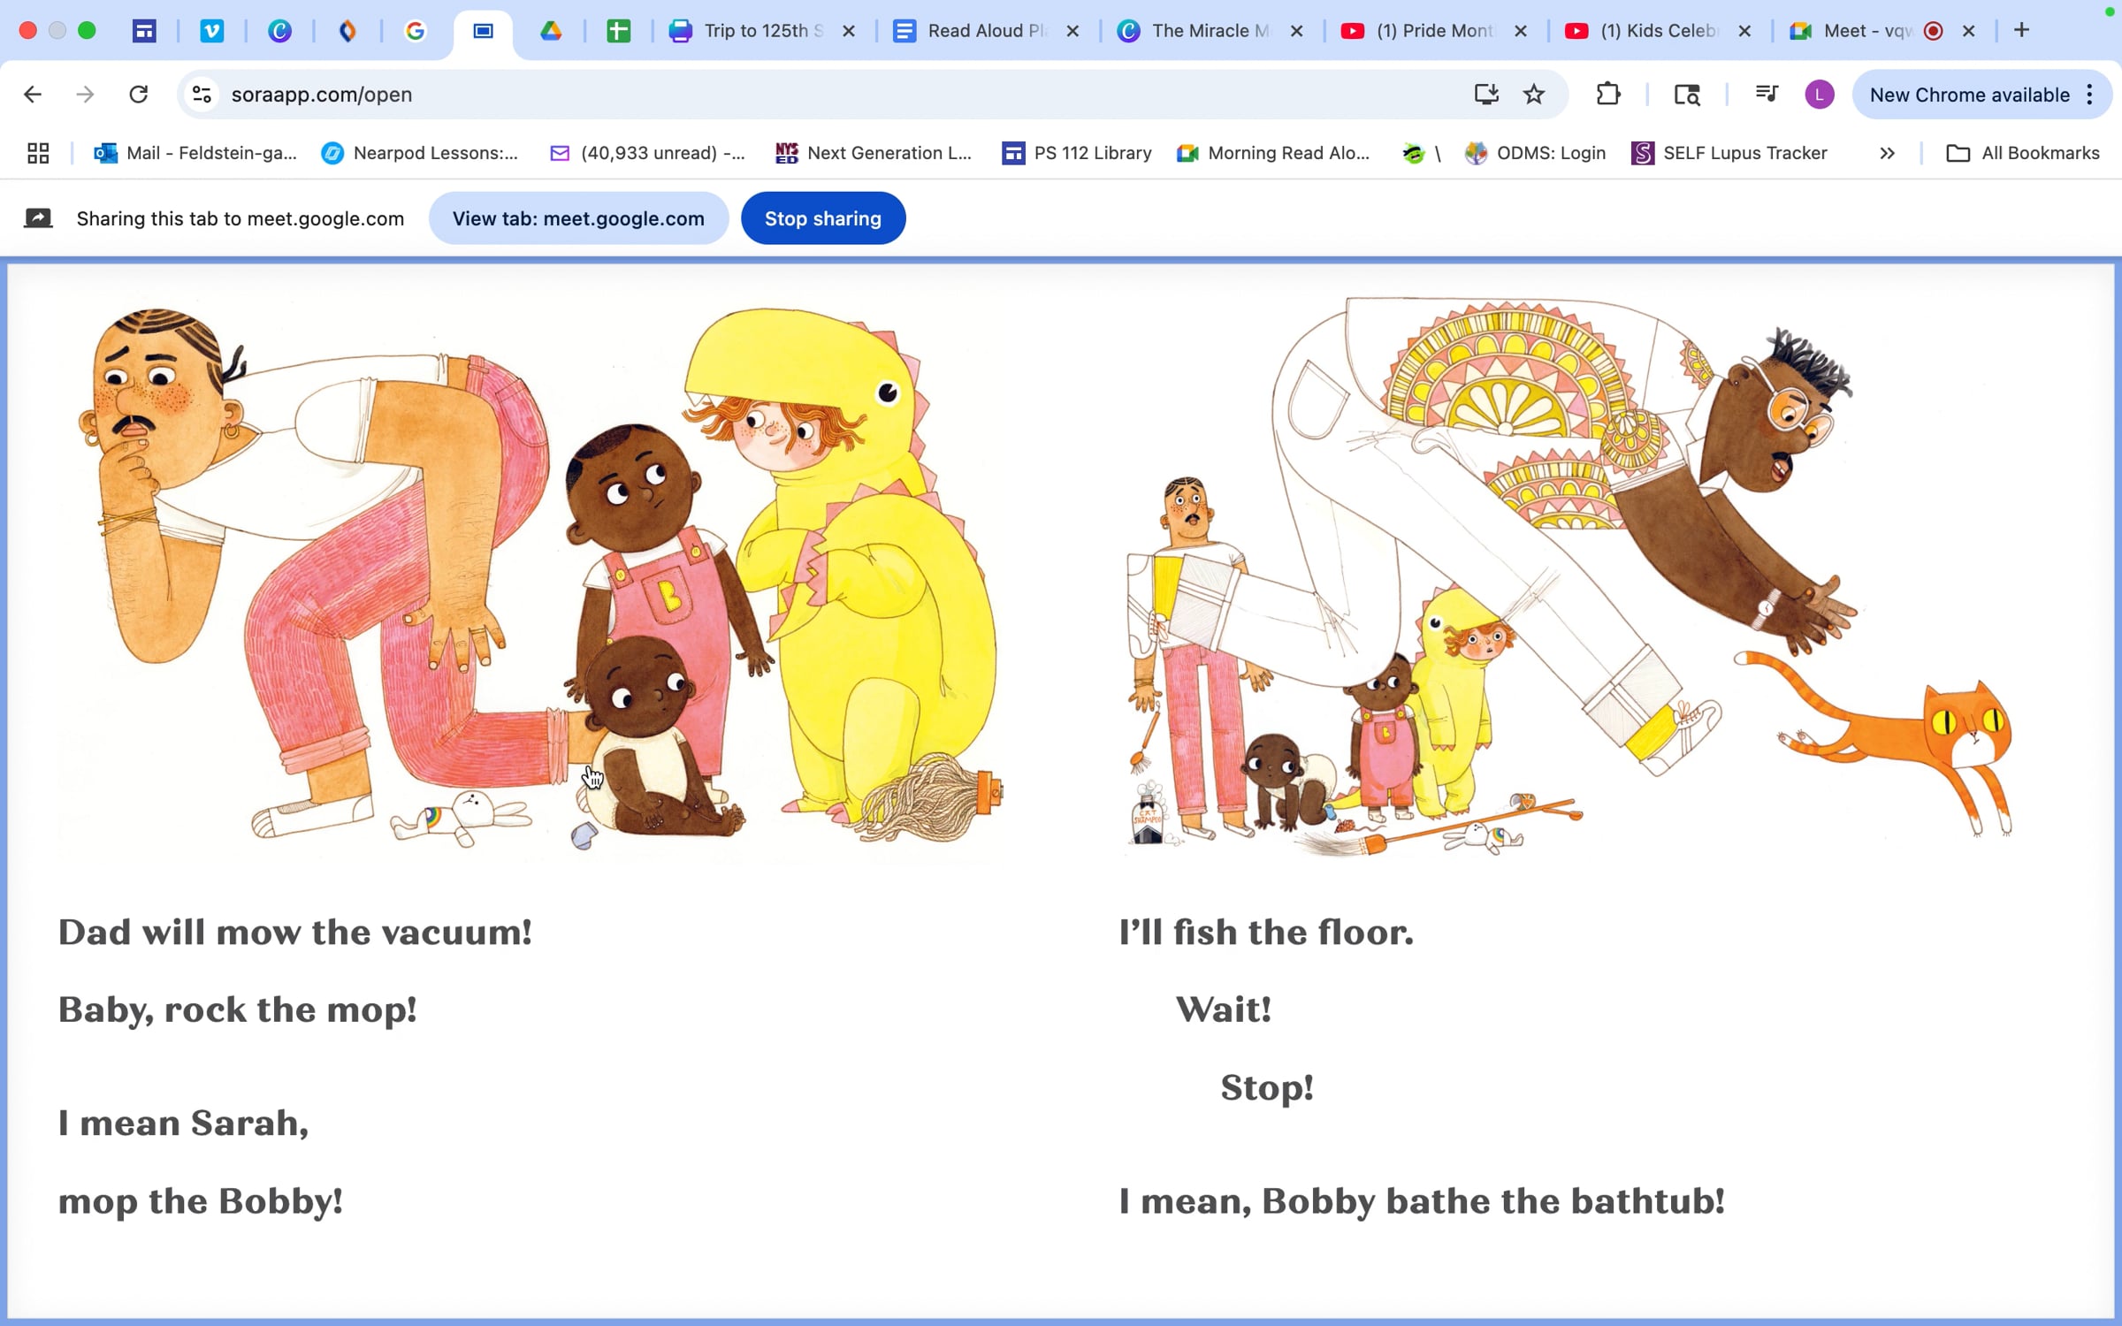Bookmark this tab with the star icon
The height and width of the screenshot is (1326, 2122).
tap(1534, 95)
